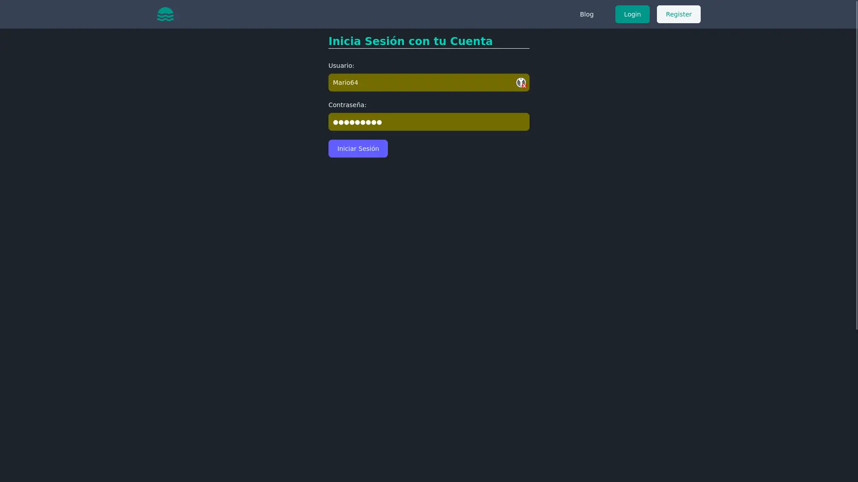Click the Iniciar Sesión submit button
Viewport: 858px width, 482px height.
[358, 149]
